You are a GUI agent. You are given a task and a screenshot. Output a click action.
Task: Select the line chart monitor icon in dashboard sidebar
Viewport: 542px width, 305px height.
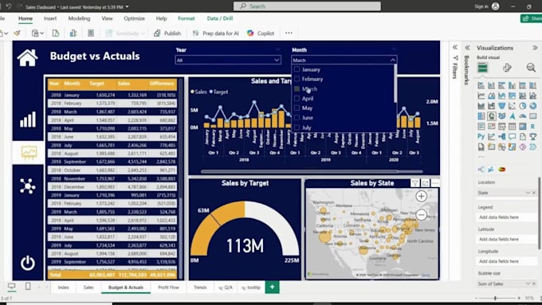click(29, 152)
